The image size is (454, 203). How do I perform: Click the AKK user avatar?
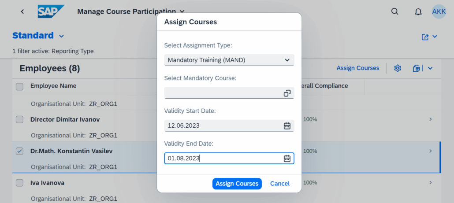coord(439,11)
